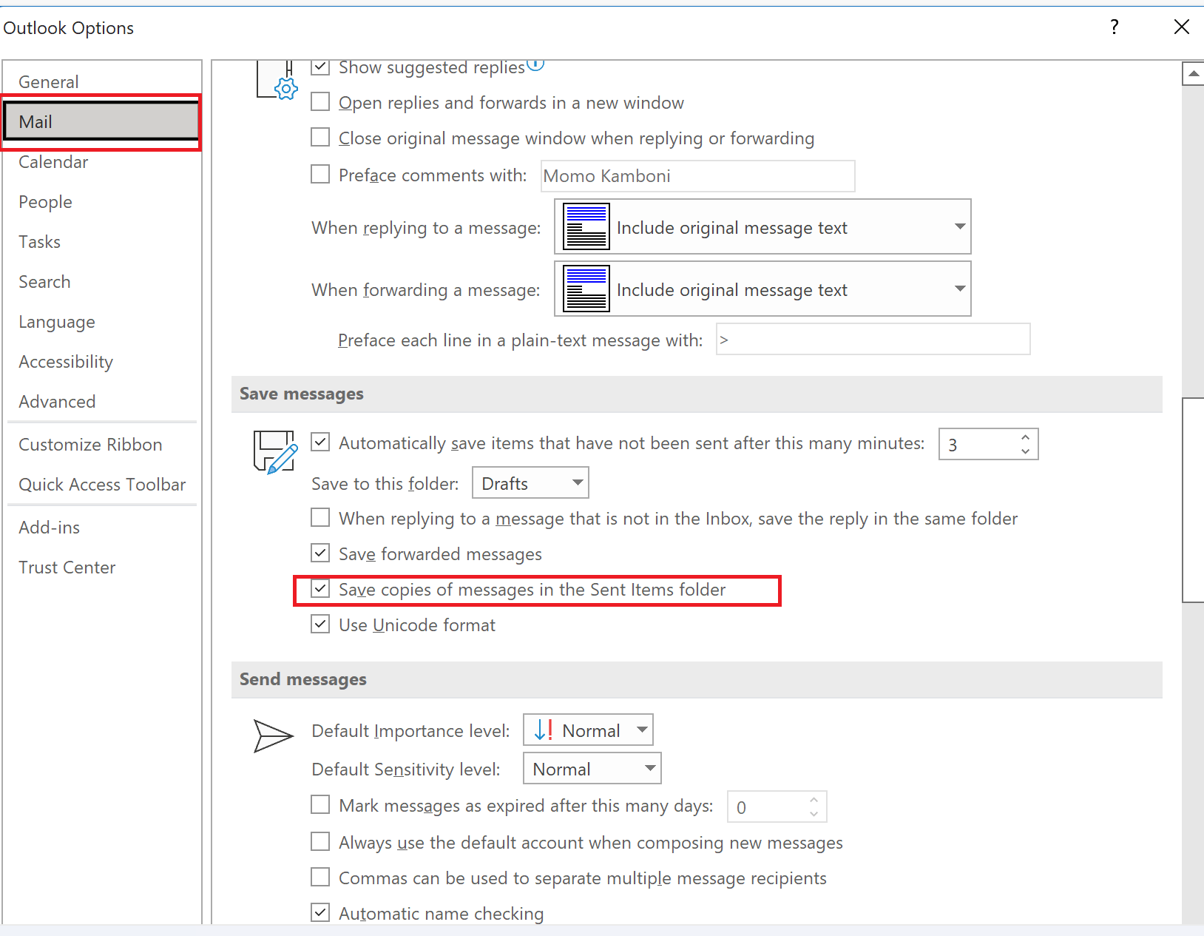Increase the auto-save minutes value
This screenshot has width=1204, height=936.
pyautogui.click(x=1025, y=437)
